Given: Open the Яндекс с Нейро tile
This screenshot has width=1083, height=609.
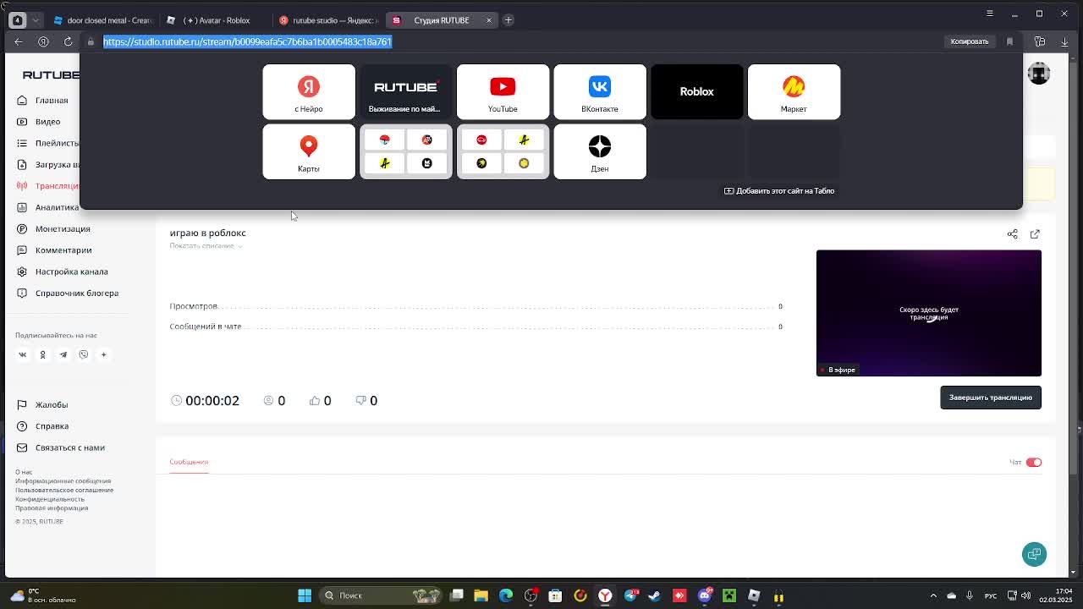Looking at the screenshot, I should click(x=309, y=91).
